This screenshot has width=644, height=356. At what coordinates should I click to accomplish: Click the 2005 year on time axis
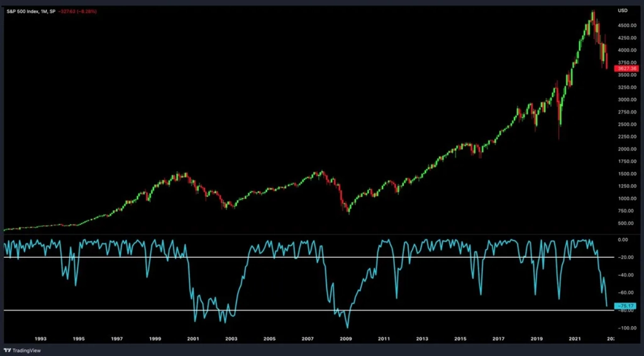pos(269,339)
